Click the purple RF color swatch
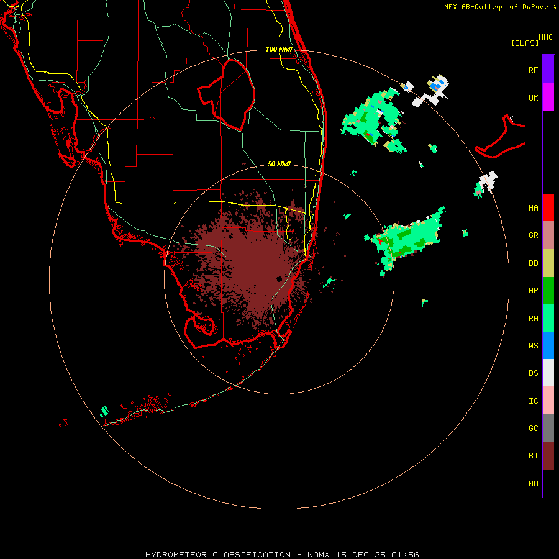The height and width of the screenshot is (559, 559). coord(548,70)
